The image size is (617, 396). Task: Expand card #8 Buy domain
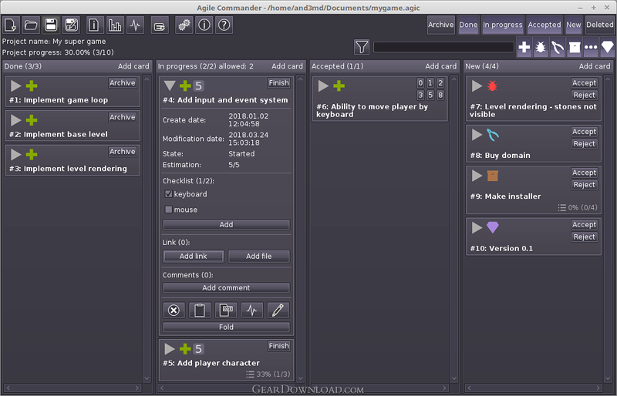tap(477, 135)
